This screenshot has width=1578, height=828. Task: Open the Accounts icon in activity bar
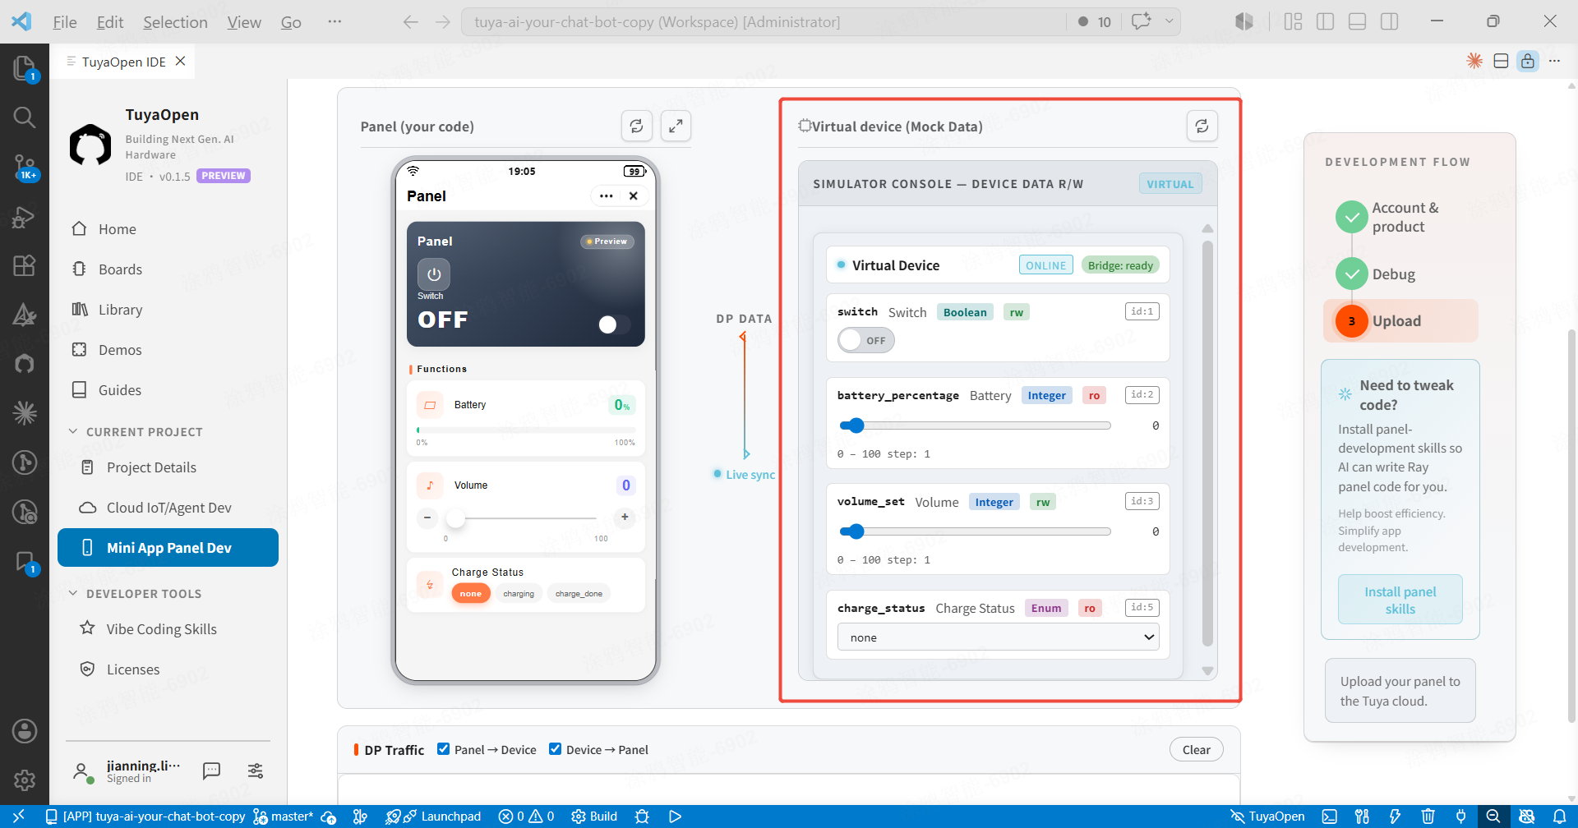25,731
